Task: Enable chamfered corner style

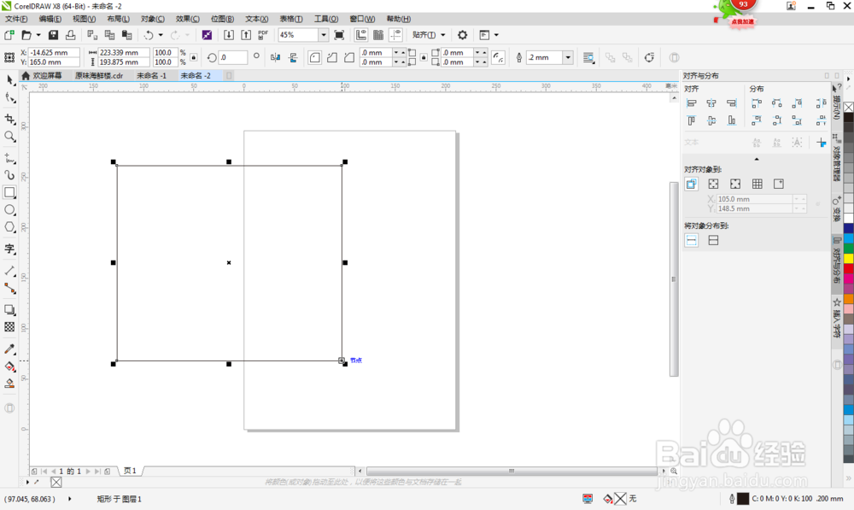Action: (x=349, y=57)
